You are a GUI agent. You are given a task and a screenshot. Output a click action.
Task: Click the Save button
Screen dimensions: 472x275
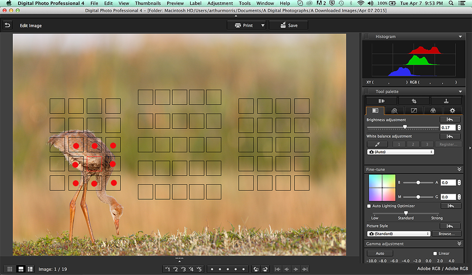pyautogui.click(x=288, y=26)
